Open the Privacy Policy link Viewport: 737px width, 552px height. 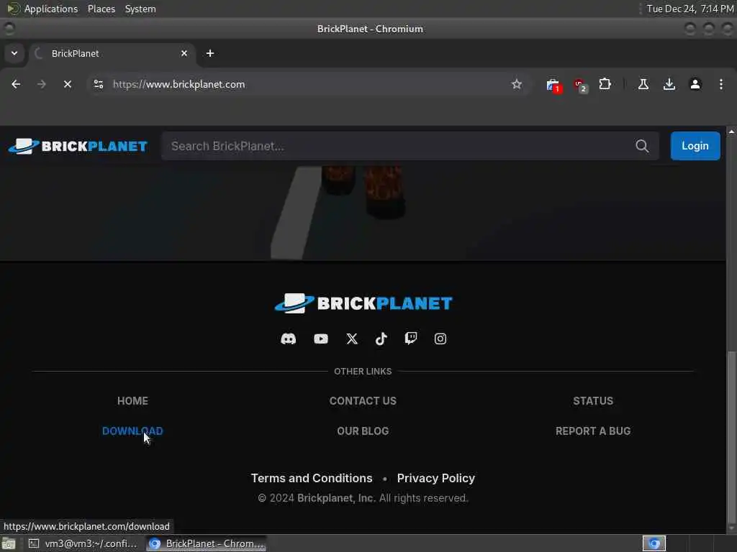[x=436, y=478]
